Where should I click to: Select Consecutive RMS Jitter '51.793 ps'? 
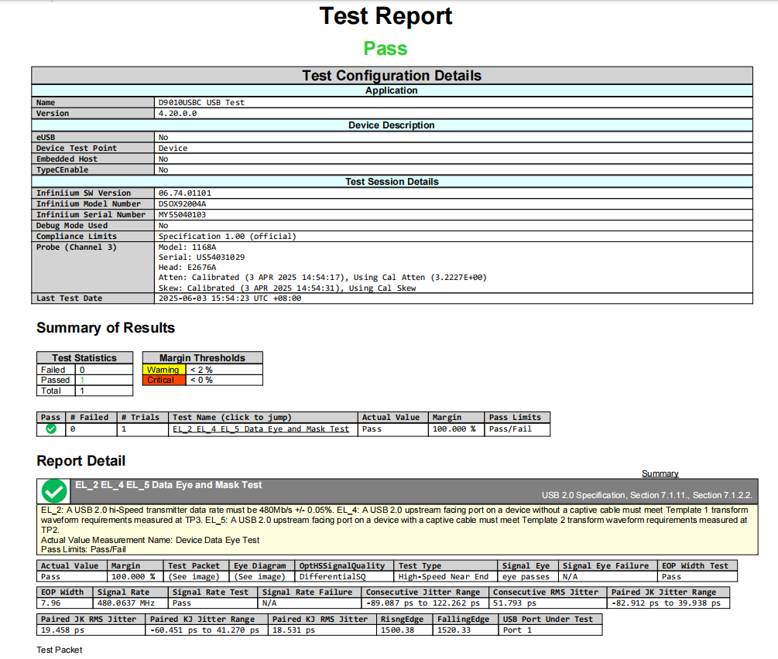(515, 603)
